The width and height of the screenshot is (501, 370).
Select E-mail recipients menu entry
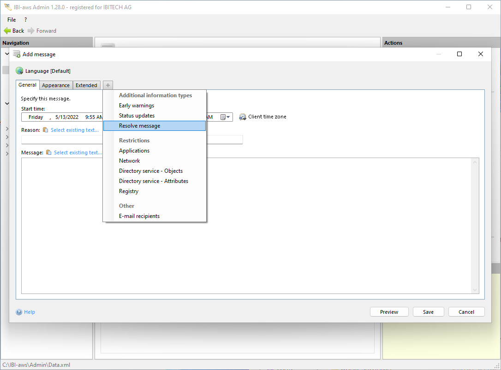[139, 216]
